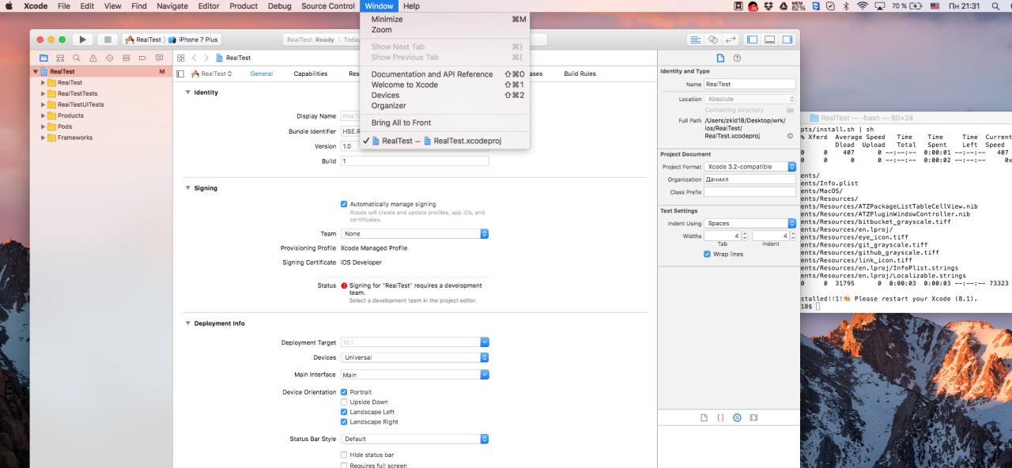Select the File inspector icon
This screenshot has height=468, width=1012.
coord(720,58)
